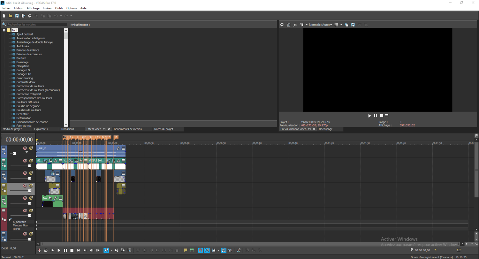The image size is (479, 259).
Task: Click preview panel Play button
Action: pos(370,116)
